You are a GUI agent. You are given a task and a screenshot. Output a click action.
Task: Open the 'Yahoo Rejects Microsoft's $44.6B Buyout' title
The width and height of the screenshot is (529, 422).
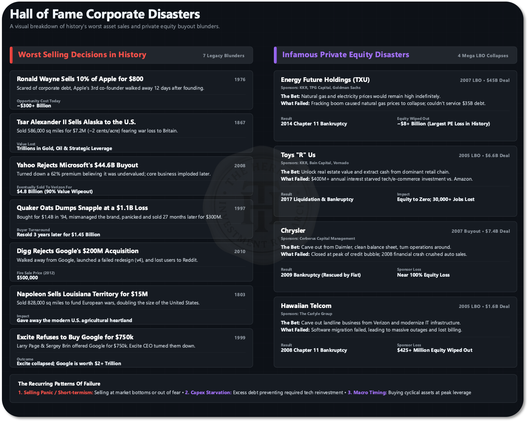point(77,165)
